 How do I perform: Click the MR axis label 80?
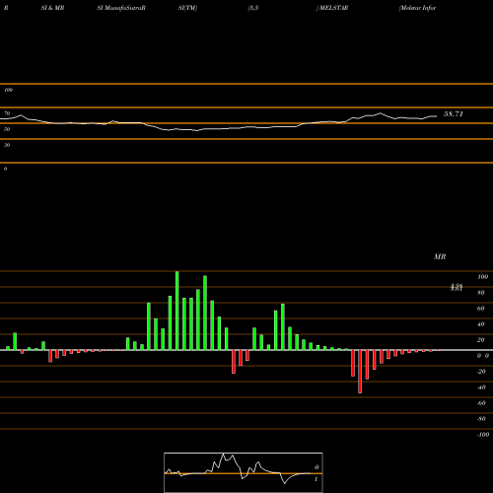click(x=481, y=293)
